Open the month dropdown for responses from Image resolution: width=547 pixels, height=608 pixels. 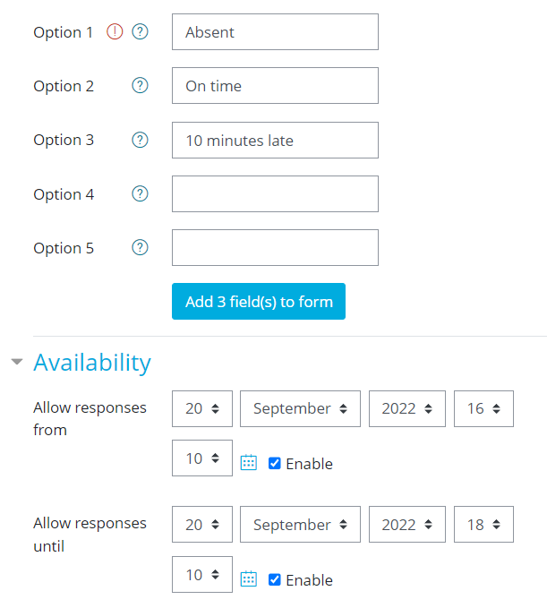(x=300, y=408)
